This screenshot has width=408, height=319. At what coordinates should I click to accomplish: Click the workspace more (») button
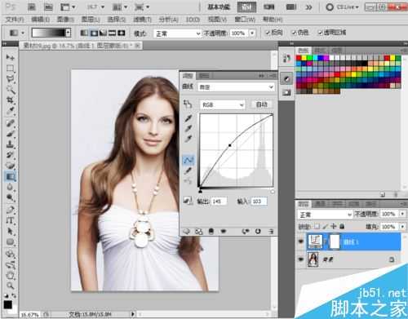coord(308,7)
